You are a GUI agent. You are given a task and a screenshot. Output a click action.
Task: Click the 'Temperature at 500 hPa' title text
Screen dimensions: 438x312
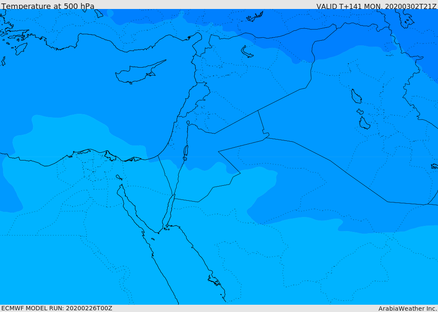pyautogui.click(x=48, y=6)
